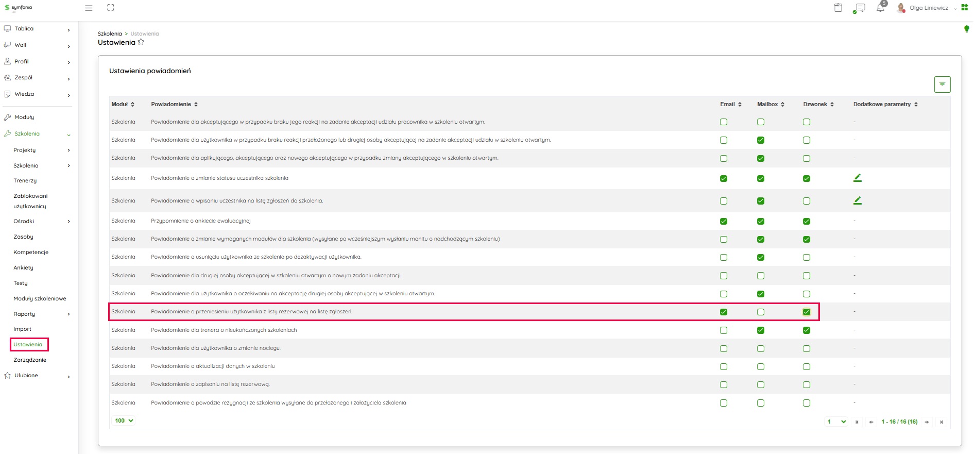Edit parameters for participant status change notification

click(x=857, y=178)
